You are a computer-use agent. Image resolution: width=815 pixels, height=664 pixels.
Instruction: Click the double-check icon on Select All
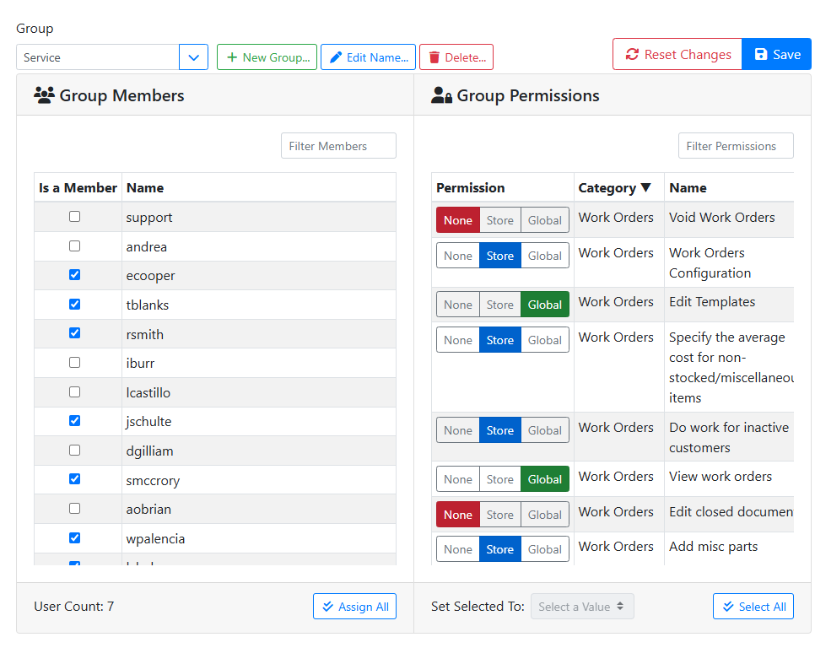point(728,607)
